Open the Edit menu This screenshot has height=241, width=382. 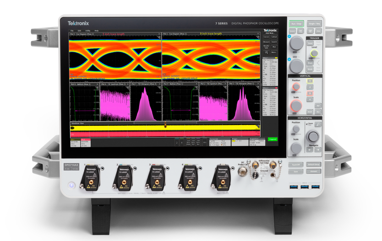79,31
